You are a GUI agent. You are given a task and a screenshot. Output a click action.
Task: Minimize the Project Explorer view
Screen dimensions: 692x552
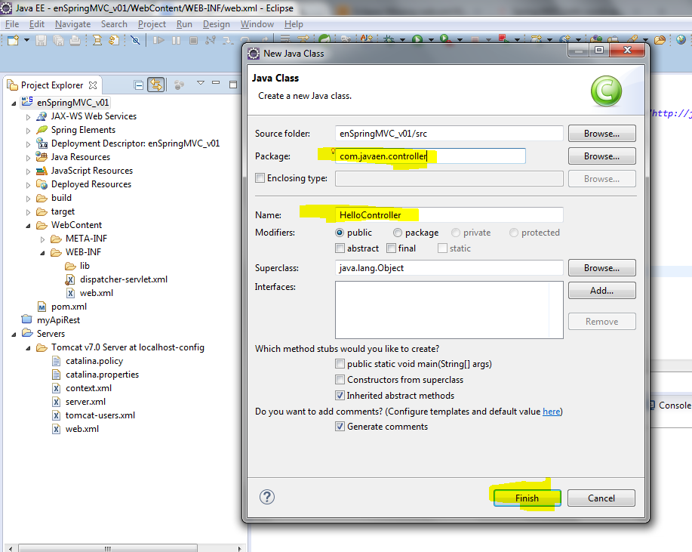tap(216, 82)
